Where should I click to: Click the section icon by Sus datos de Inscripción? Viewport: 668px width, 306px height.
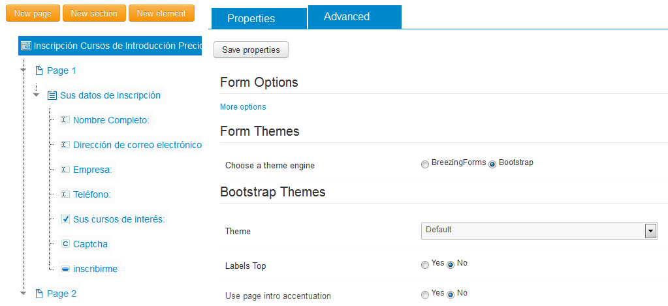[x=52, y=95]
